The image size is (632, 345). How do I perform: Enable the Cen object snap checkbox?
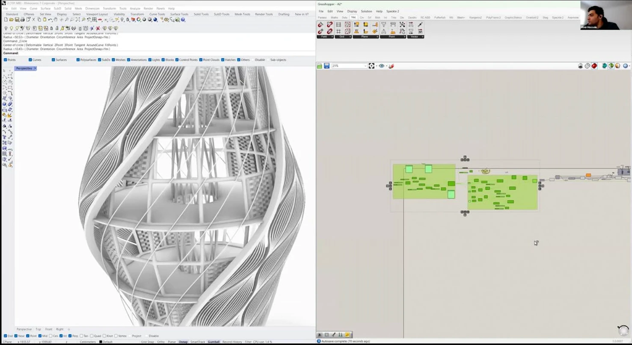[50, 336]
